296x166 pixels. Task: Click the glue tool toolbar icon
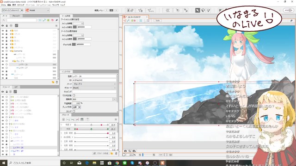(x=186, y=10)
